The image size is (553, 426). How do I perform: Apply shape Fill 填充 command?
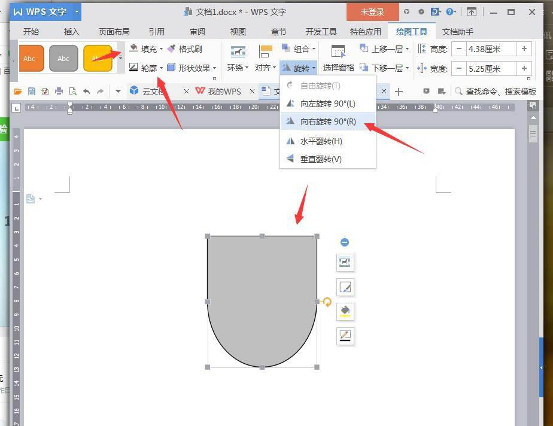[148, 49]
